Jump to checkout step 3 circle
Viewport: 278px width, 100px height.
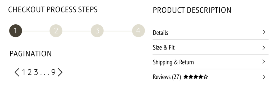(97, 31)
